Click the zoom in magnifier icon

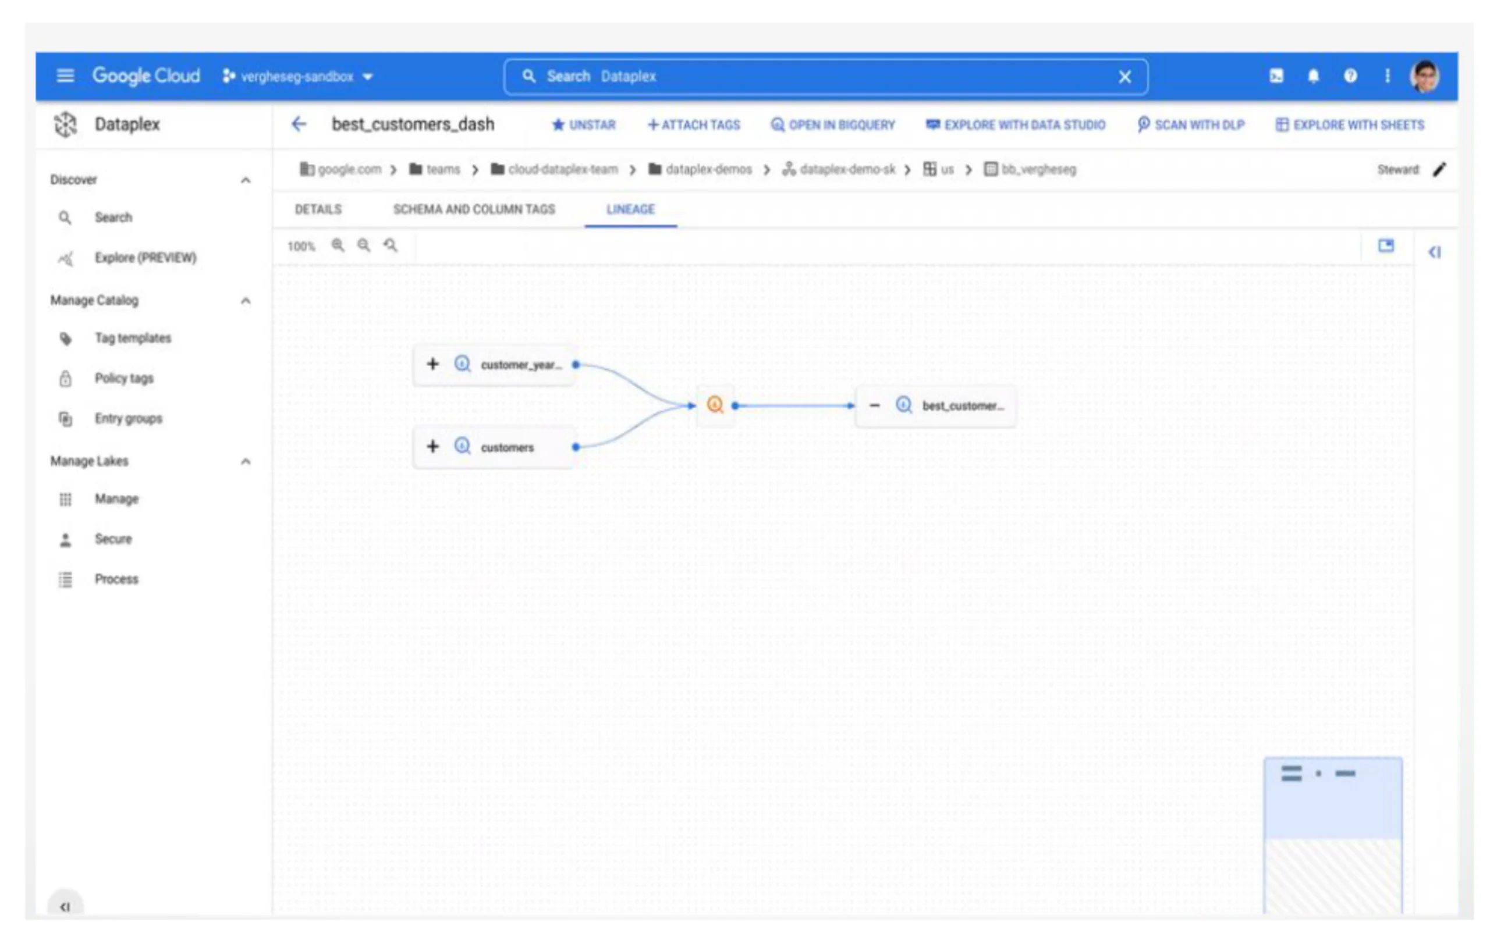pos(338,245)
